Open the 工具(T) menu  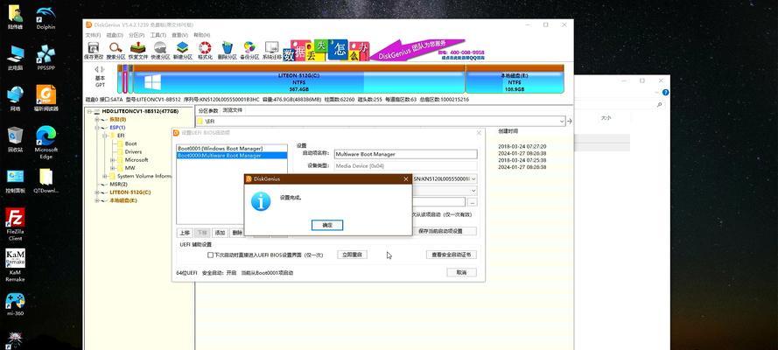158,35
